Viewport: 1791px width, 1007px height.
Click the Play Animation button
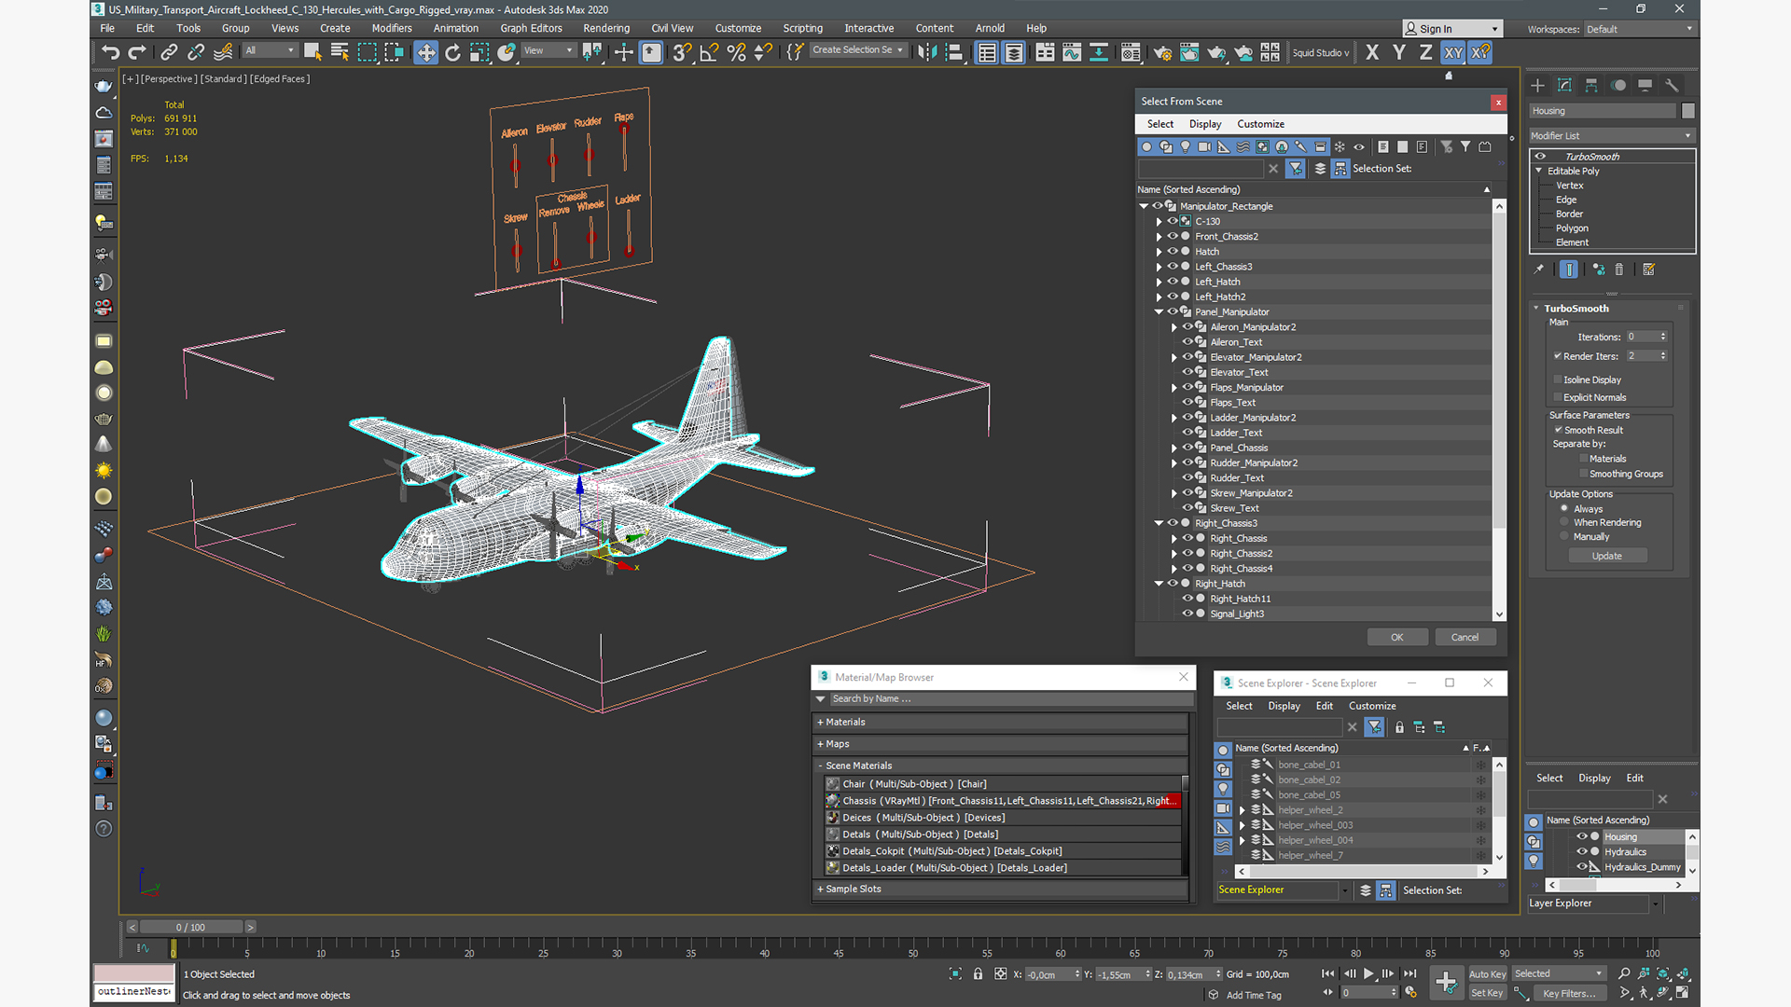(x=1368, y=973)
